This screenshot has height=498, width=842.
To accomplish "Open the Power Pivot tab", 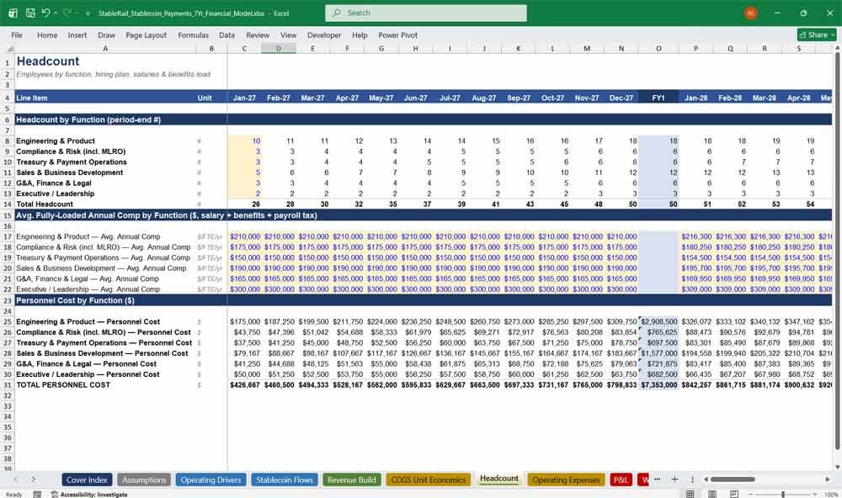I will click(x=398, y=34).
